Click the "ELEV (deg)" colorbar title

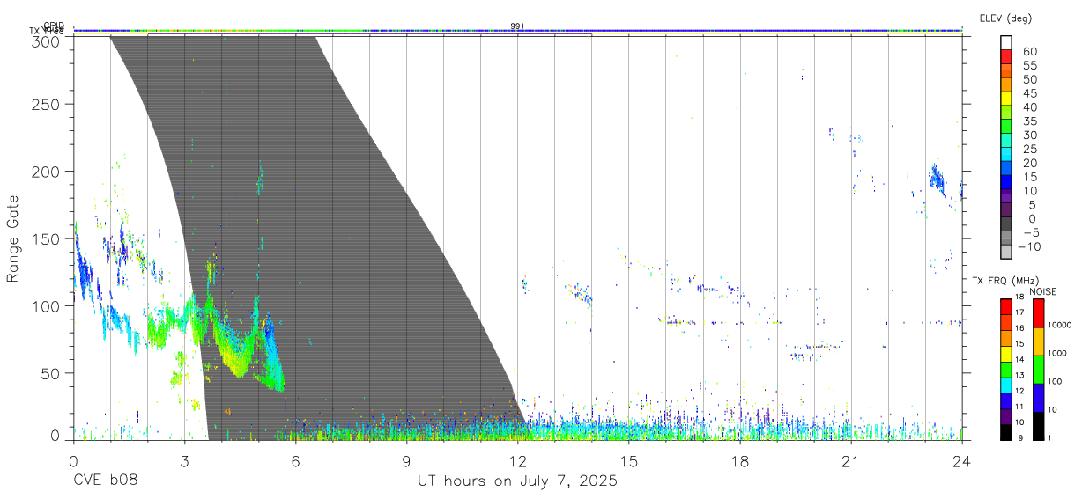click(x=1005, y=18)
